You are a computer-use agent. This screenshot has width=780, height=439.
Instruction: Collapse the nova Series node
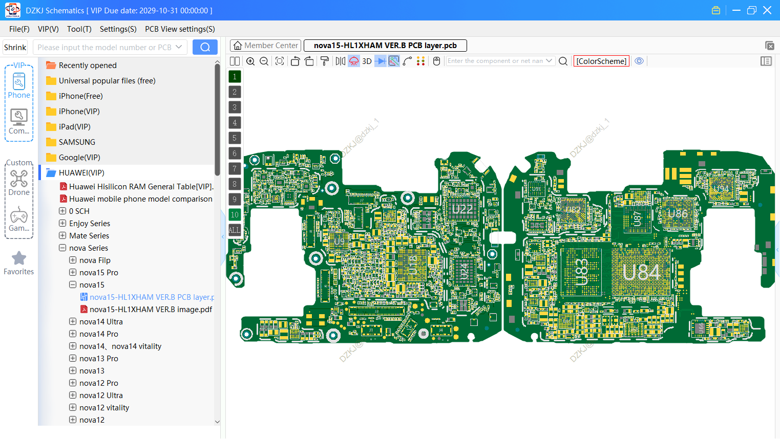[x=62, y=248]
